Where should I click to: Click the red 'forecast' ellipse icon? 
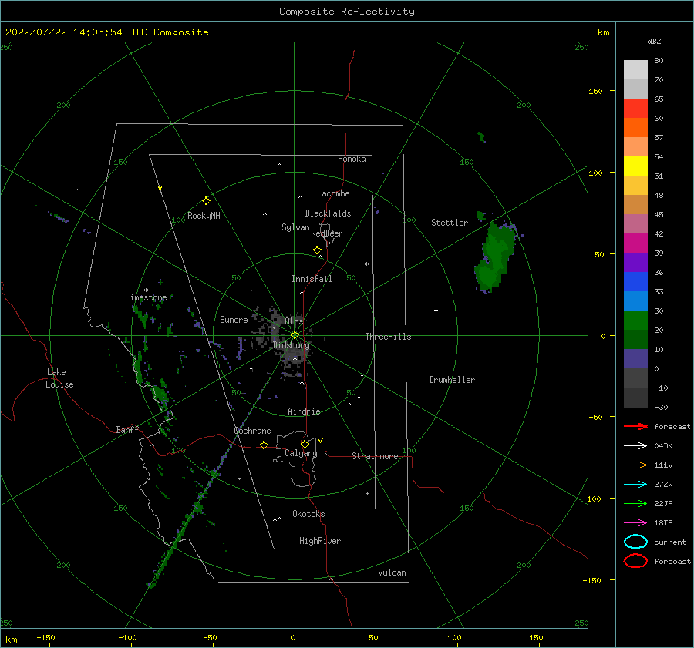pyautogui.click(x=635, y=561)
